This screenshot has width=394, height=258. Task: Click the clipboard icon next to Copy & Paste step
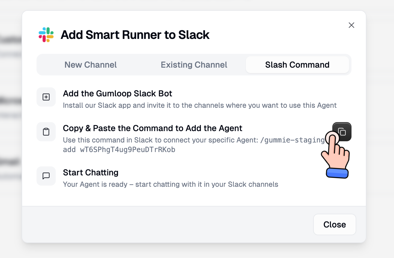(x=46, y=132)
